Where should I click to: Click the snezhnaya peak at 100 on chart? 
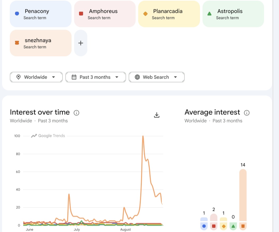(143, 136)
